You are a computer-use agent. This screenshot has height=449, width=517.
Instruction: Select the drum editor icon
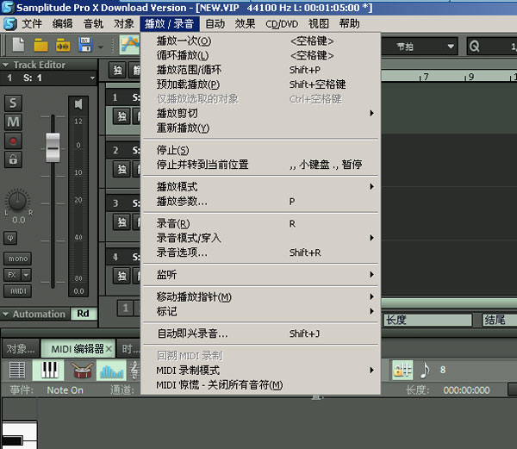coord(82,371)
